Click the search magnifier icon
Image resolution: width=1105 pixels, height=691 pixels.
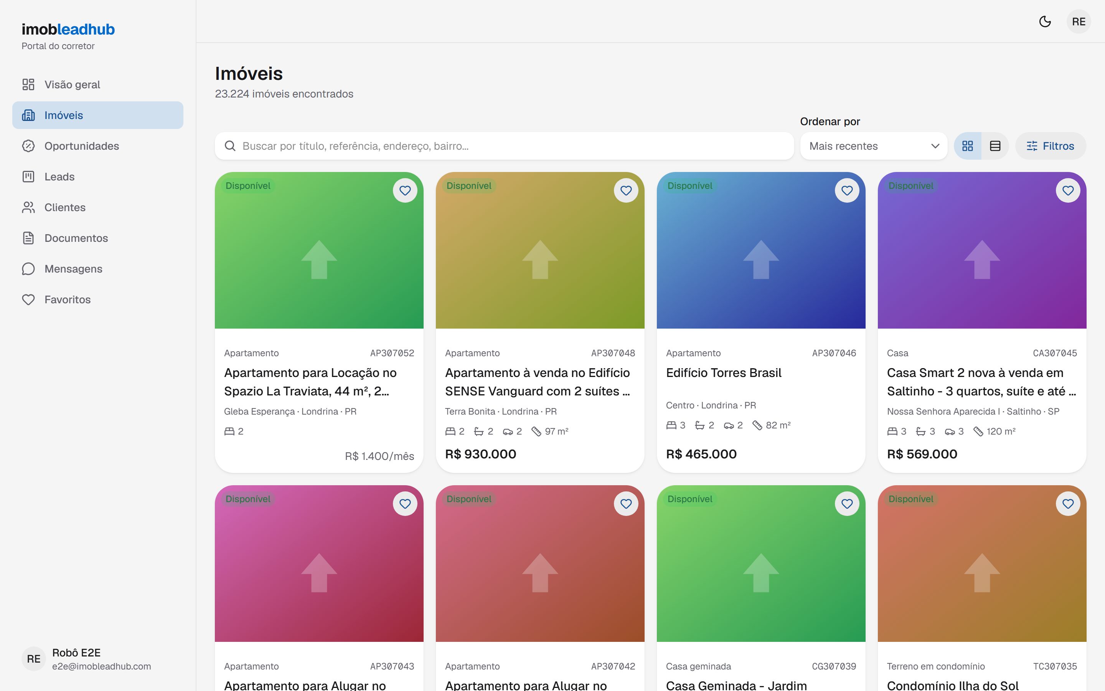coord(230,146)
